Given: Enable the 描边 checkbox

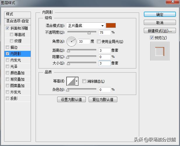Looking at the screenshot, I should [8, 47].
